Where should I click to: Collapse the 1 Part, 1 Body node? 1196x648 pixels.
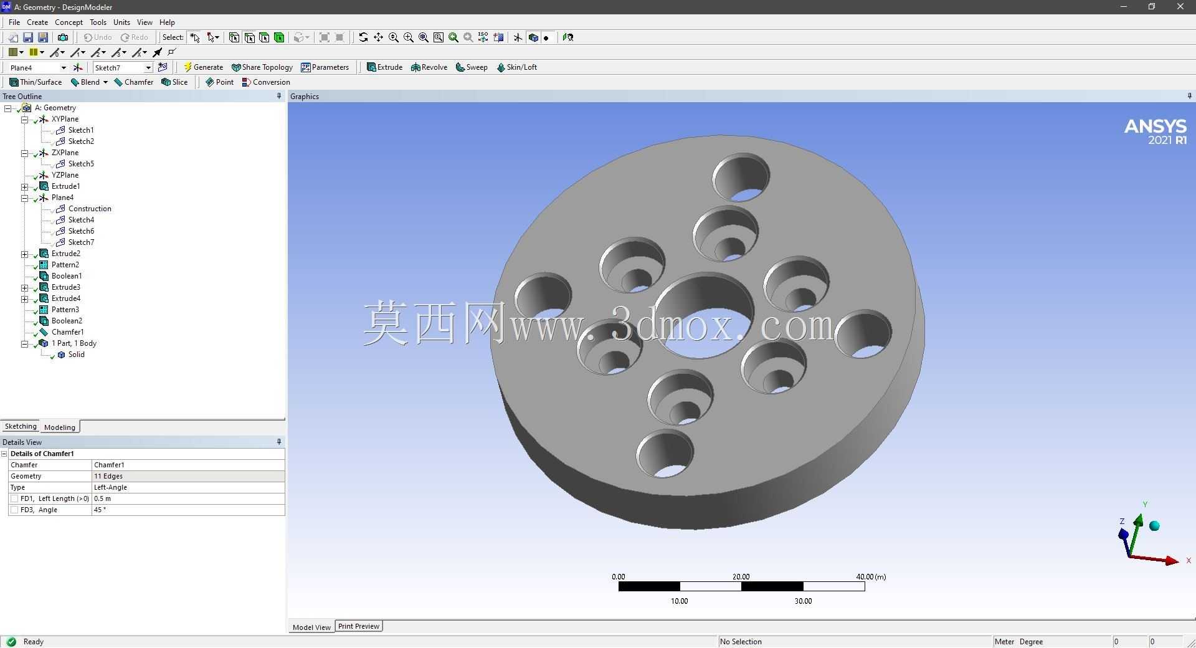24,343
